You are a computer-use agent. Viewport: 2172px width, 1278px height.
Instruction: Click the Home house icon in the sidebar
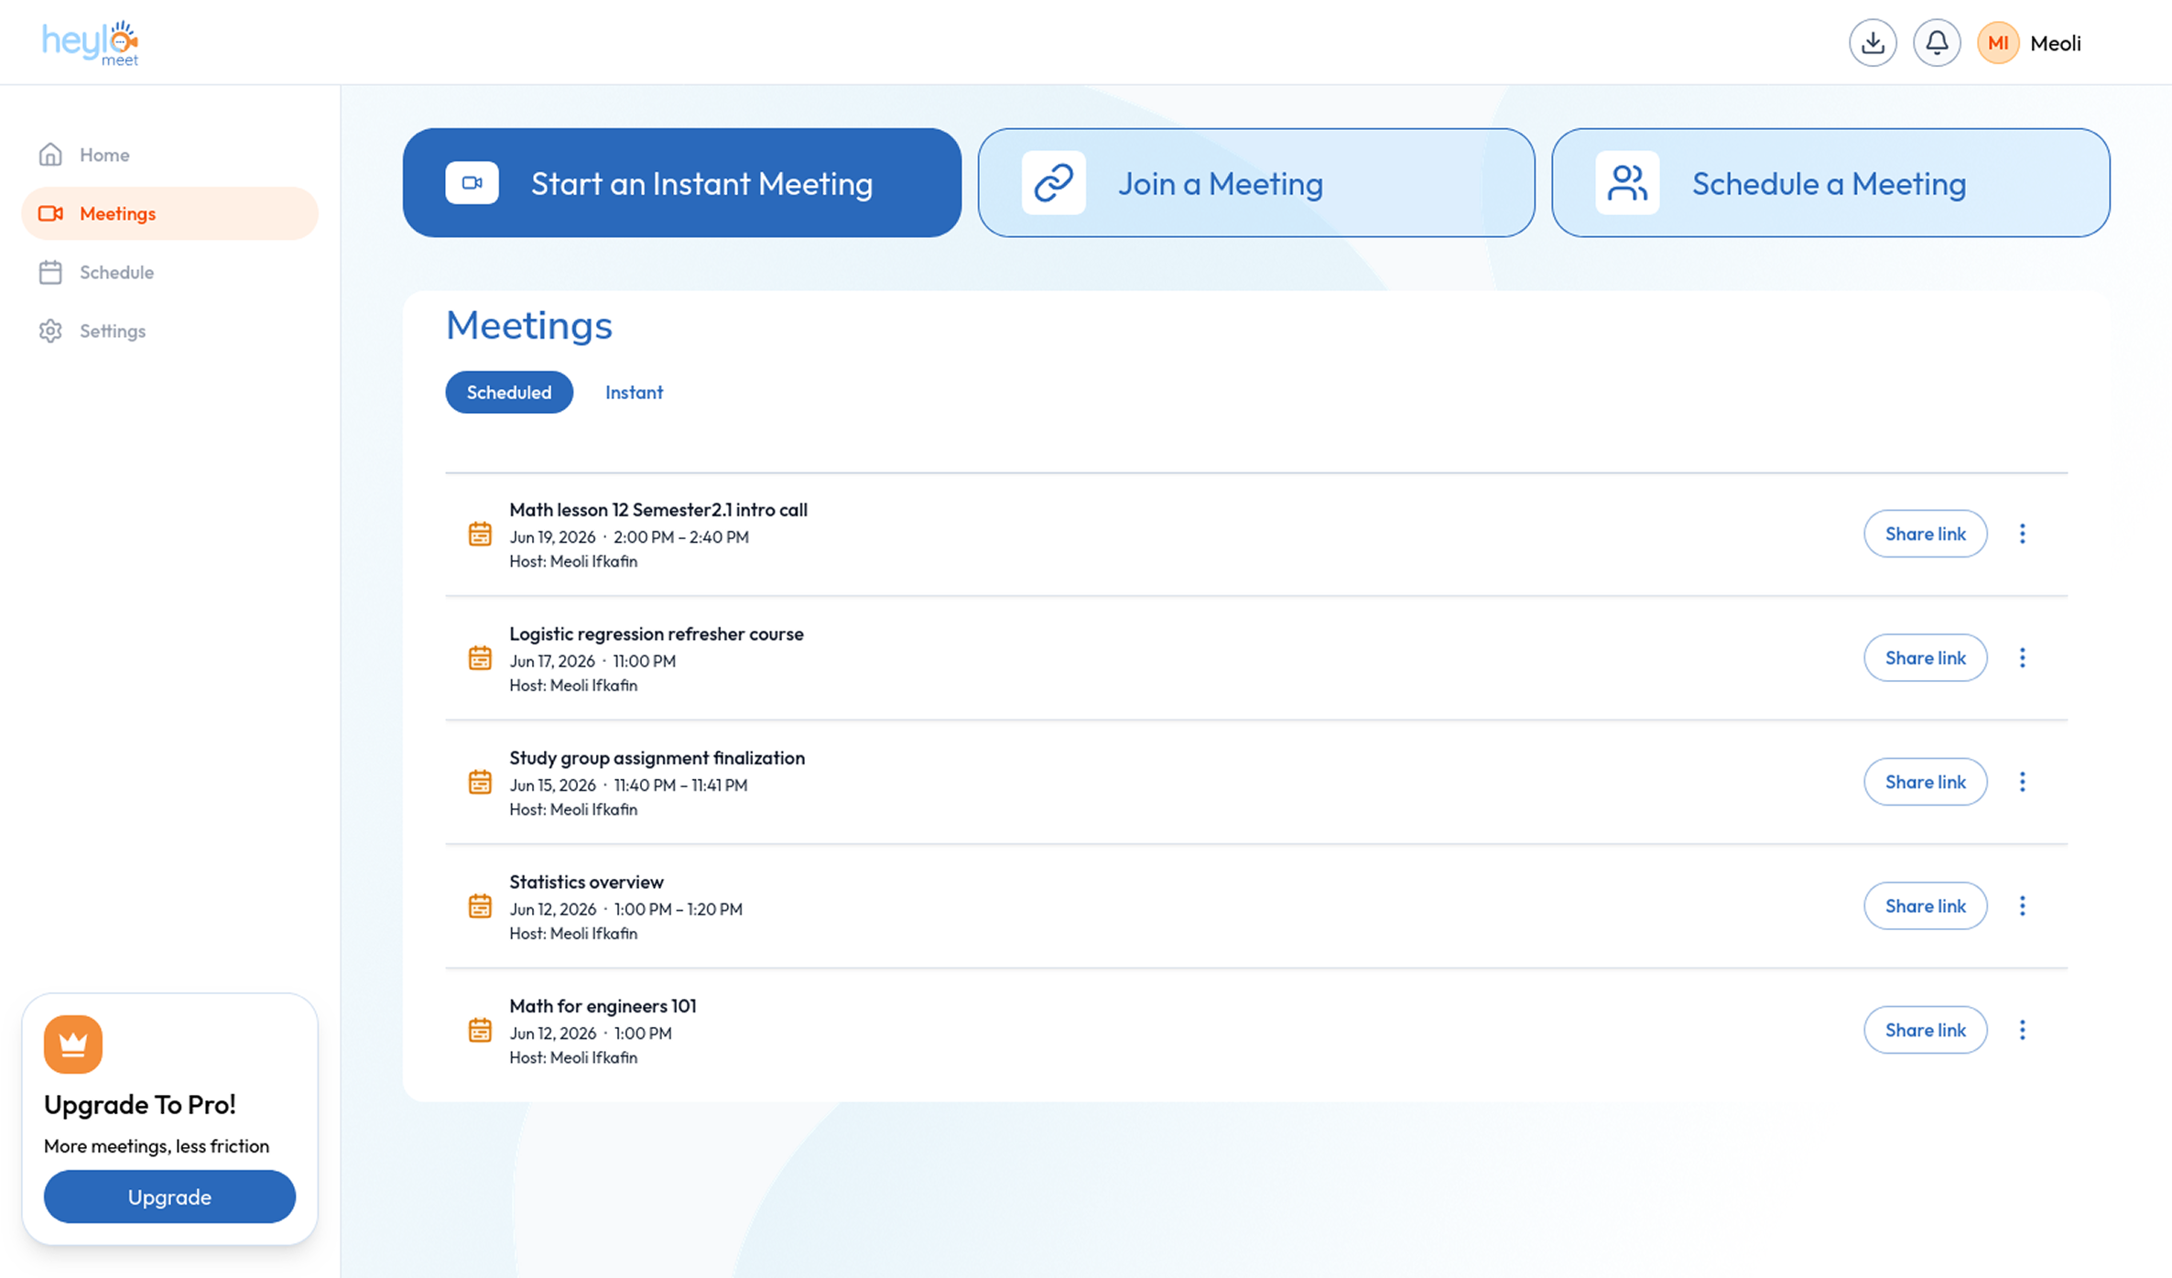(50, 155)
